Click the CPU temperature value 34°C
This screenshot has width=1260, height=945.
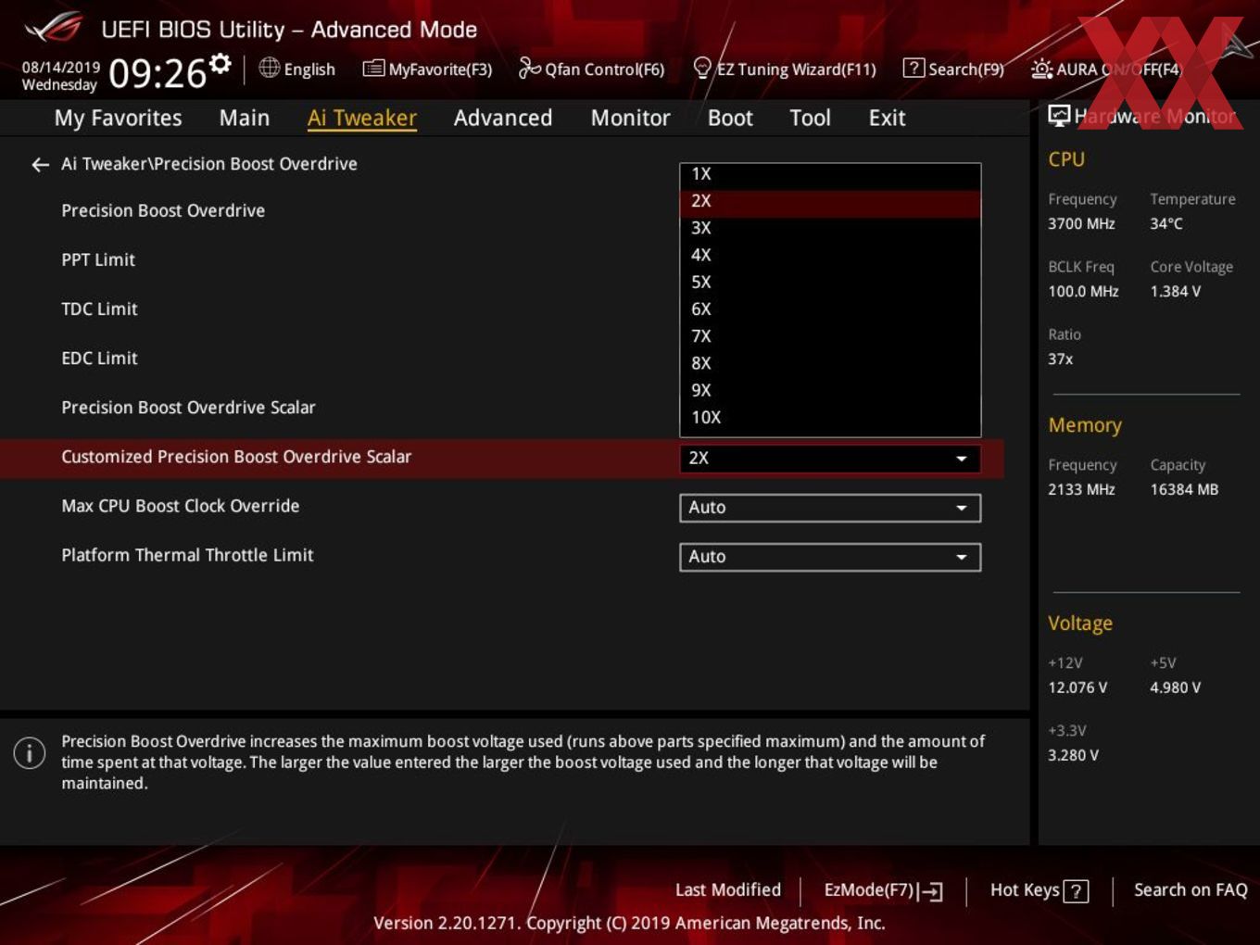pyautogui.click(x=1166, y=224)
